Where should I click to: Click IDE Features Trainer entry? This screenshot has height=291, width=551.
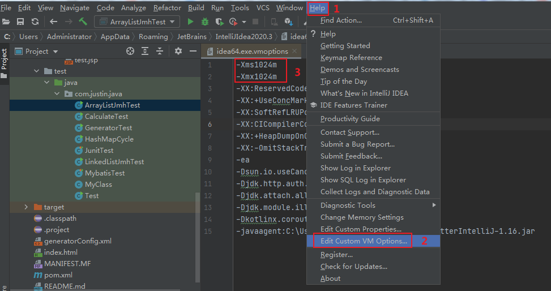click(373, 105)
